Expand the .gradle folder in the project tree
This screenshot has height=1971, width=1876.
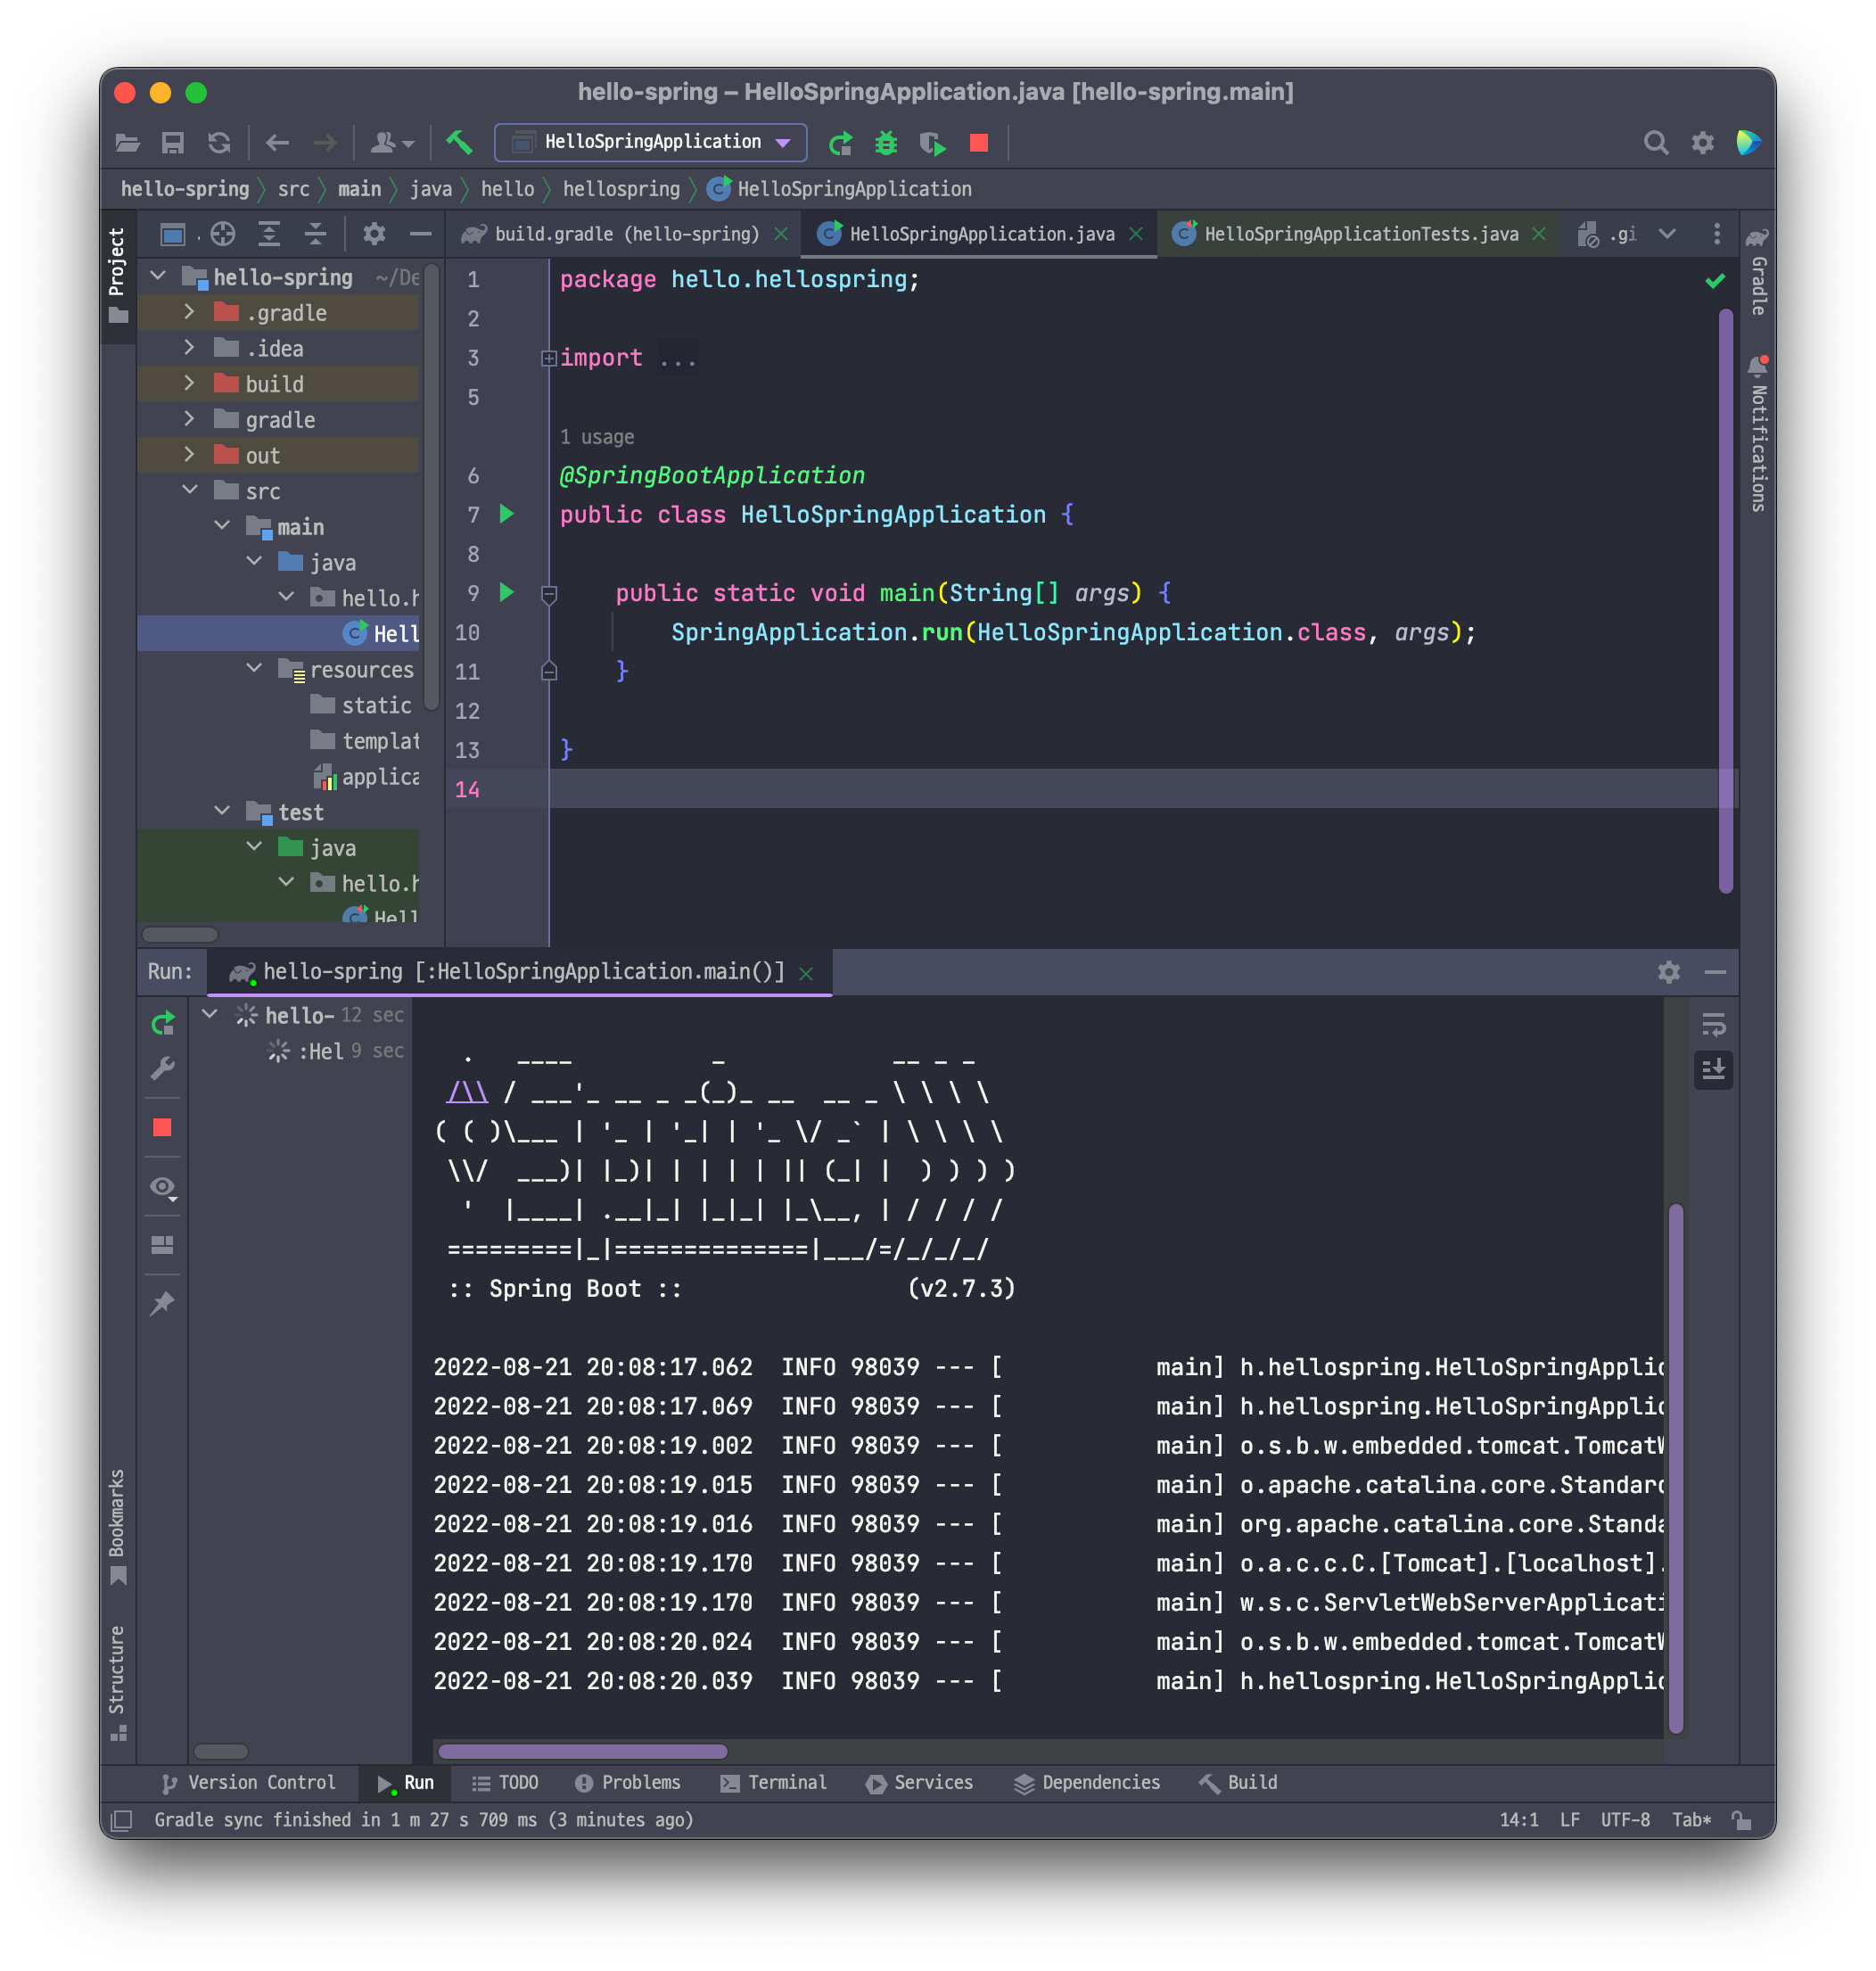pyautogui.click(x=189, y=313)
